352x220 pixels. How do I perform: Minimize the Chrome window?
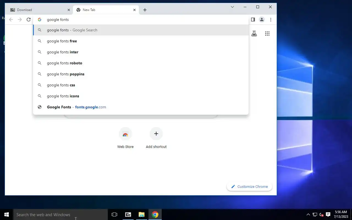pos(245,7)
